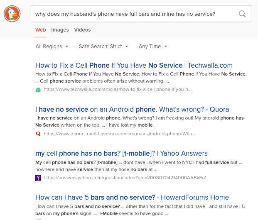Open the Quora Android phone result
The width and height of the screenshot is (258, 220).
(x=132, y=109)
